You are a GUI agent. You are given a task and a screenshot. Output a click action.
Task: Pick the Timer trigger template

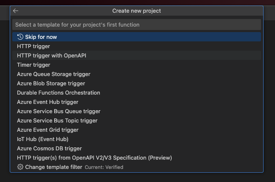pyautogui.click(x=33, y=65)
